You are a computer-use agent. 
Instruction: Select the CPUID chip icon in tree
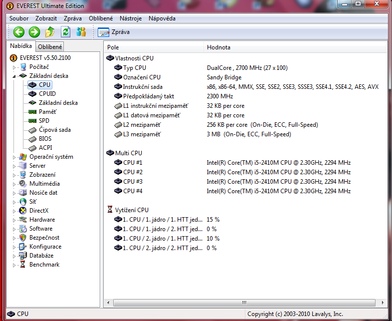pos(32,94)
